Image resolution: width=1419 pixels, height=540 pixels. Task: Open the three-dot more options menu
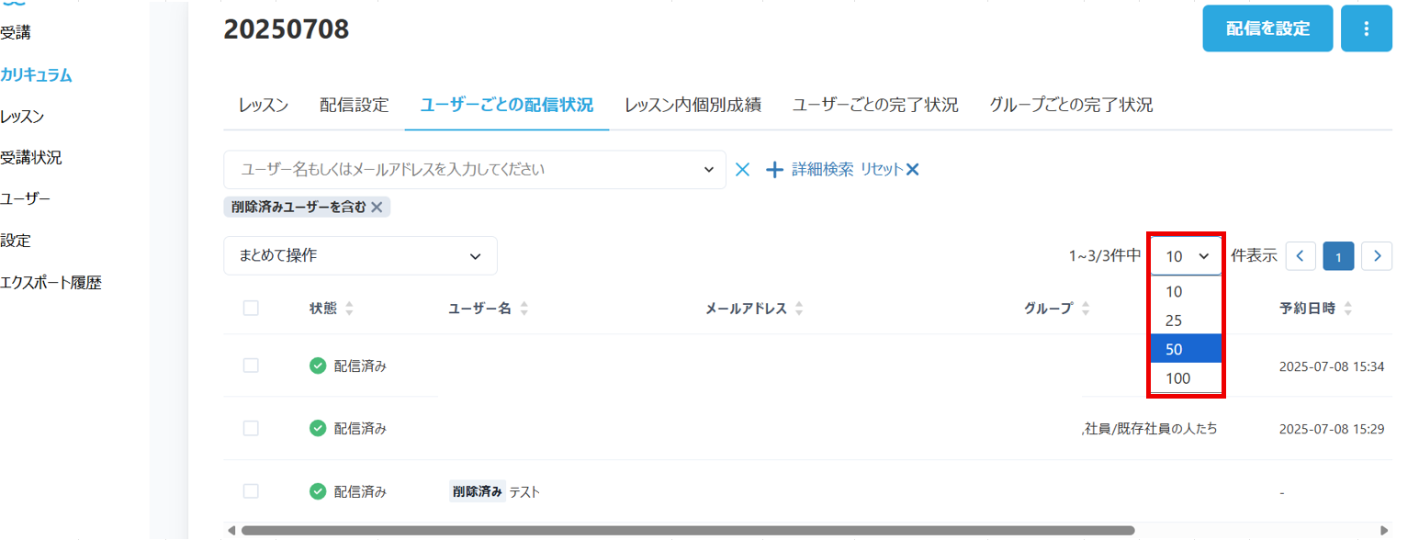coord(1366,28)
